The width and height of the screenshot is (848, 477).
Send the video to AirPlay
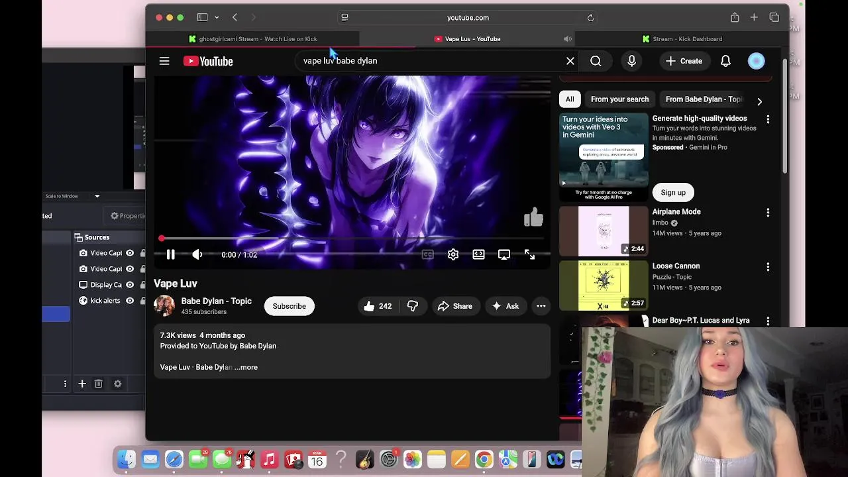504,254
